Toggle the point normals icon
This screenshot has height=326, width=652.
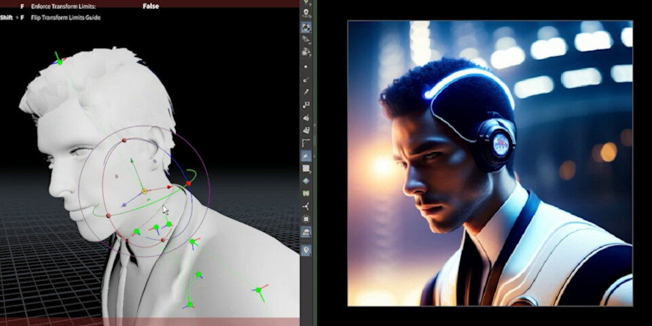pos(306,79)
